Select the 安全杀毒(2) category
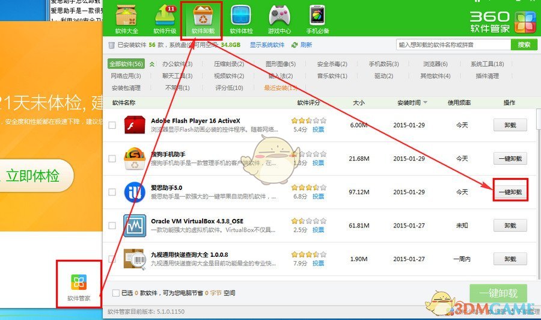This screenshot has width=541, height=320. pyautogui.click(x=332, y=64)
